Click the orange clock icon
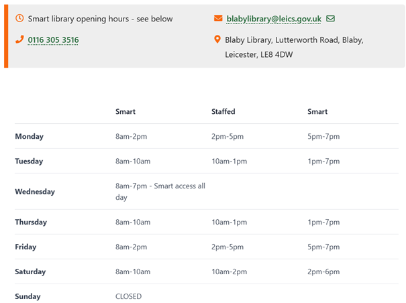This screenshot has height=303, width=406. click(19, 18)
